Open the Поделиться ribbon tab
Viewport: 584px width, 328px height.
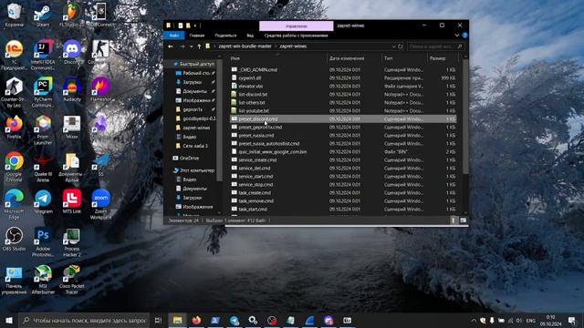tap(225, 36)
